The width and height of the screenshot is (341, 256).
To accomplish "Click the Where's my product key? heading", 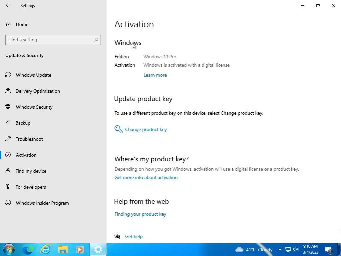I will 152,159.
